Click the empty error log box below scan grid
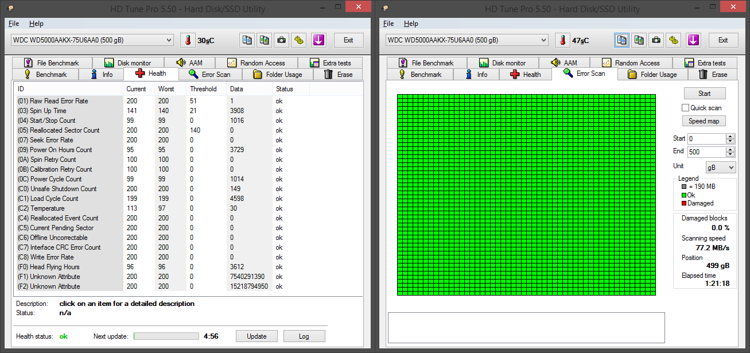Image resolution: width=750 pixels, height=353 pixels. pyautogui.click(x=526, y=328)
